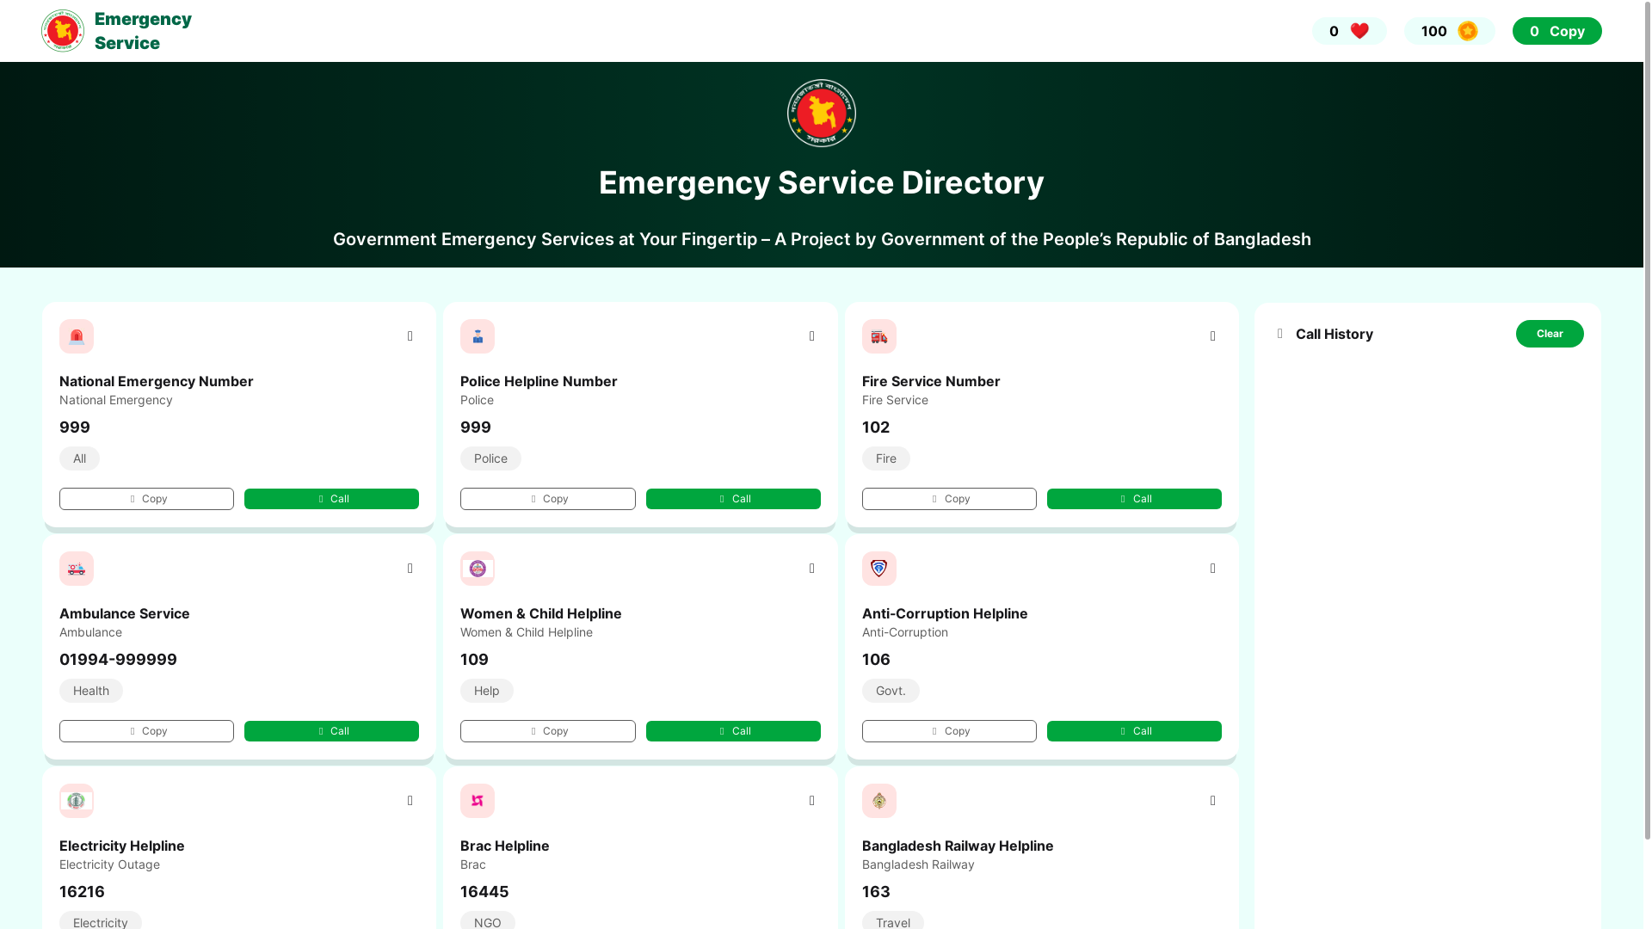Image resolution: width=1652 pixels, height=929 pixels.
Task: Click the Help tag badge
Action: (487, 691)
